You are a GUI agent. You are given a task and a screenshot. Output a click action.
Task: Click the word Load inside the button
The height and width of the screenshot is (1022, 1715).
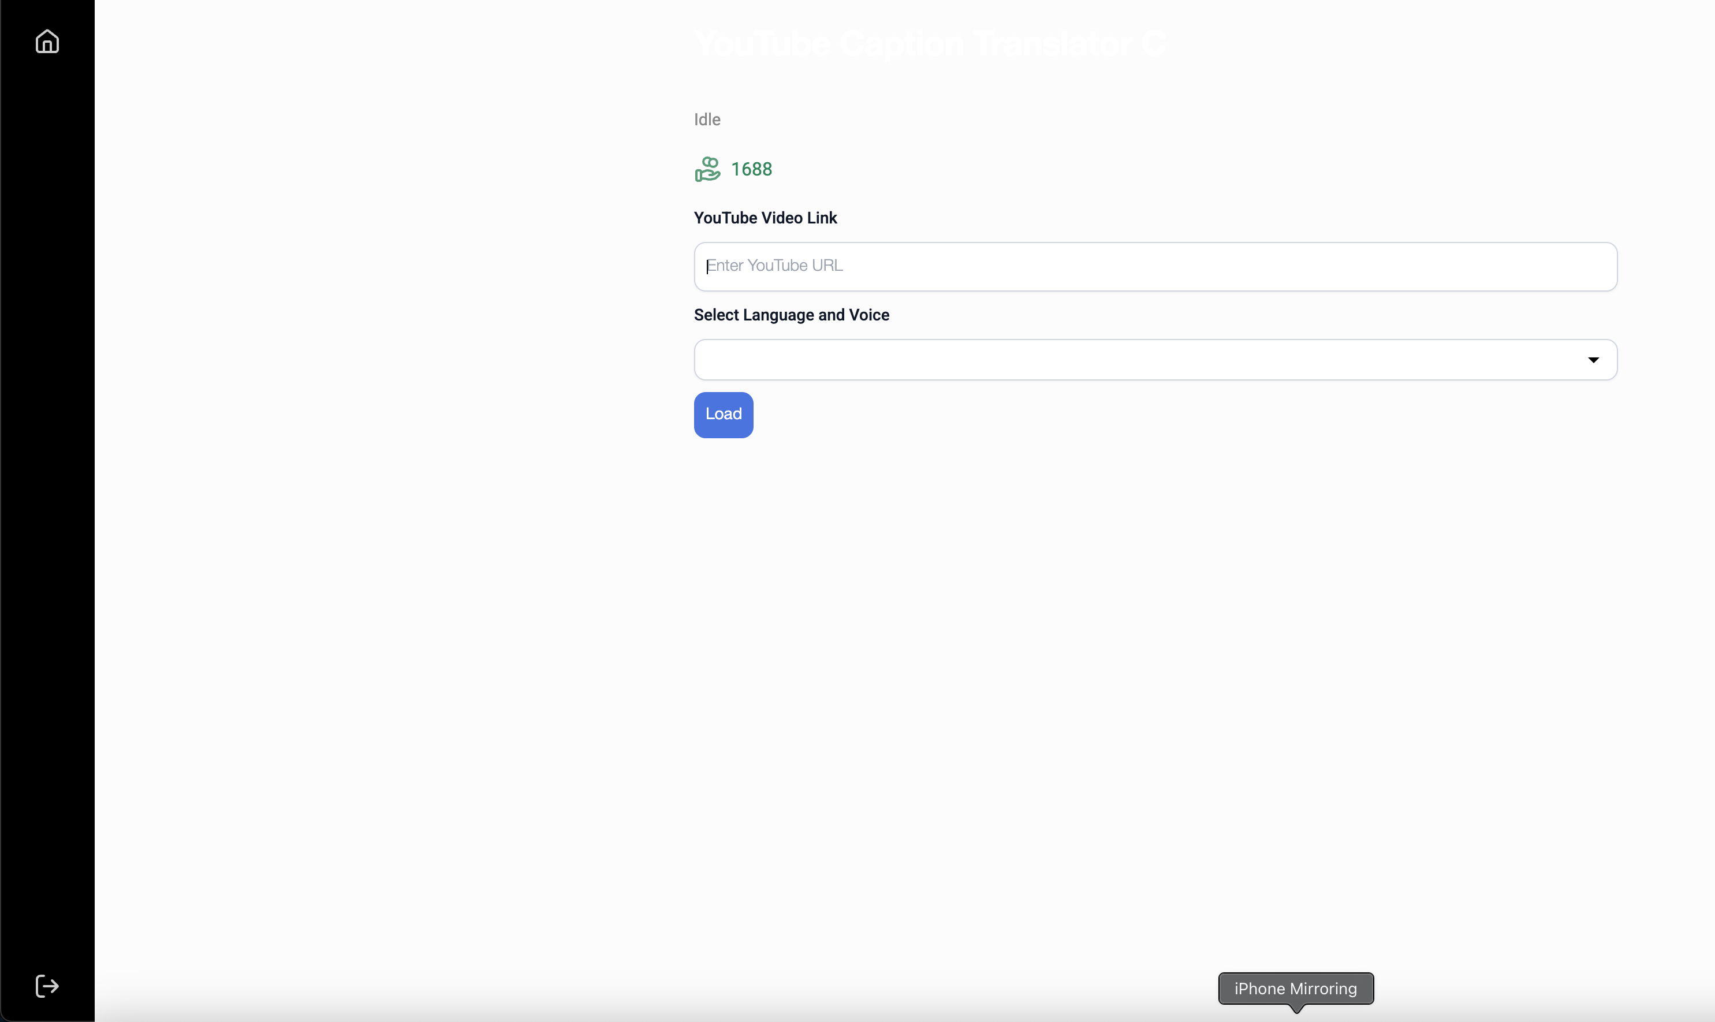(723, 415)
